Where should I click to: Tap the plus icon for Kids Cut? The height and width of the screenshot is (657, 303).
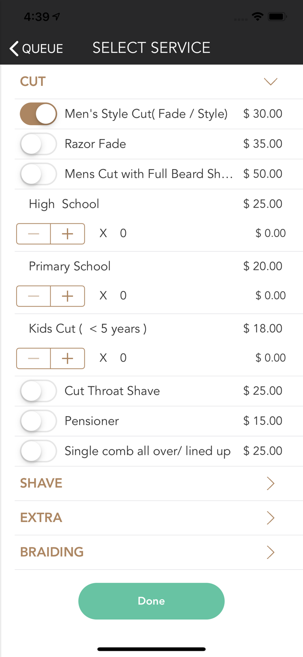[66, 358]
